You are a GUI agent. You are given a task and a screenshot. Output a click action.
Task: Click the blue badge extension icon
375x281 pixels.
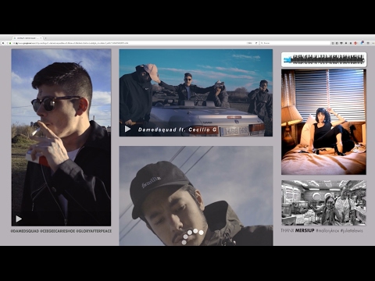pos(362,43)
